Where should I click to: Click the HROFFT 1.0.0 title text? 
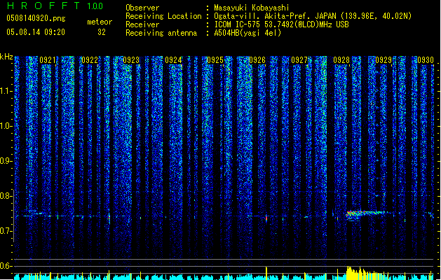click(55, 6)
